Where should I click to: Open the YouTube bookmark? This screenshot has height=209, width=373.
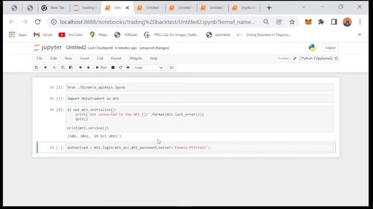coord(71,35)
